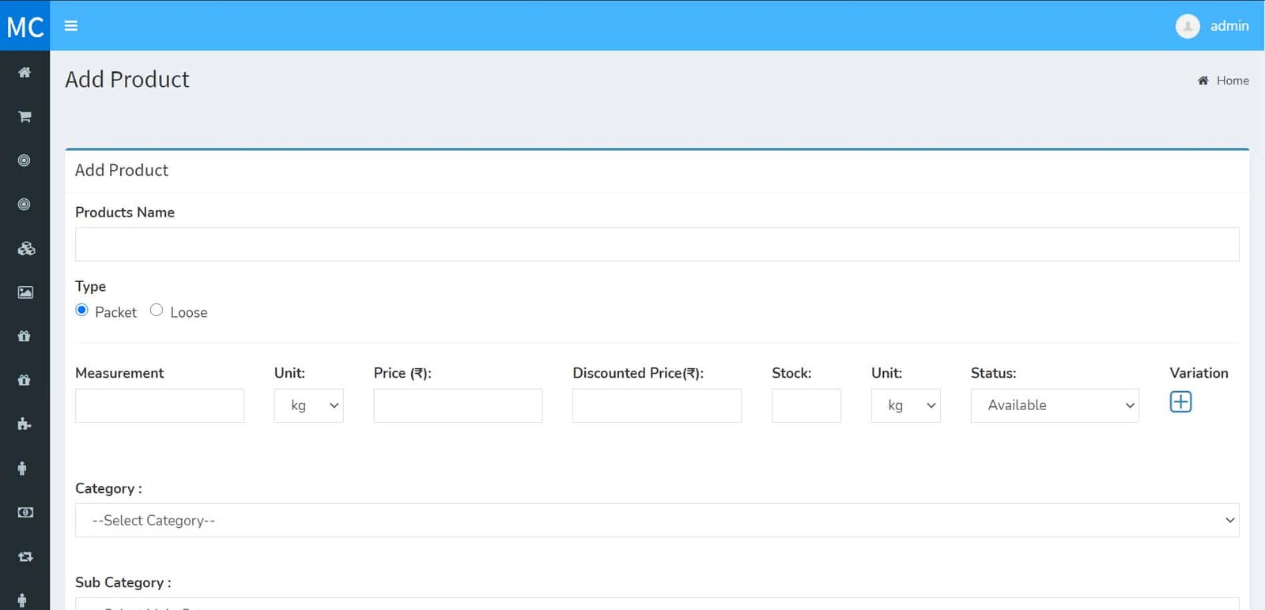Open the Select Category dropdown
This screenshot has height=610, width=1265.
pyautogui.click(x=657, y=521)
